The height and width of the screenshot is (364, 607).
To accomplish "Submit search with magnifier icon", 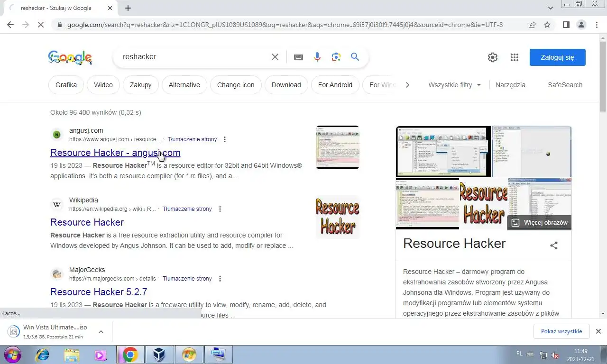I will click(x=355, y=57).
